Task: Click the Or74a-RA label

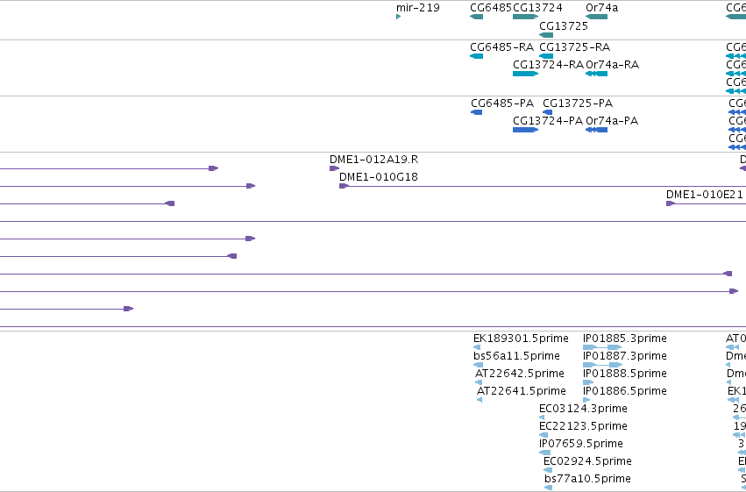Action: (612, 65)
